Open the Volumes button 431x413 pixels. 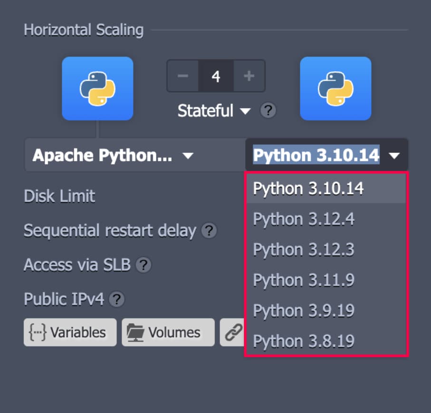click(168, 332)
